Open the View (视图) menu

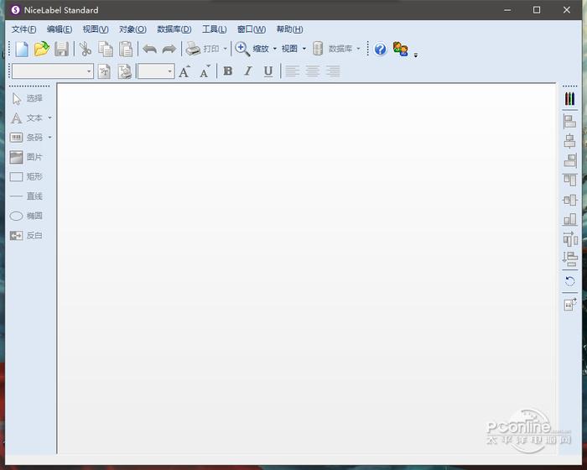pos(96,29)
